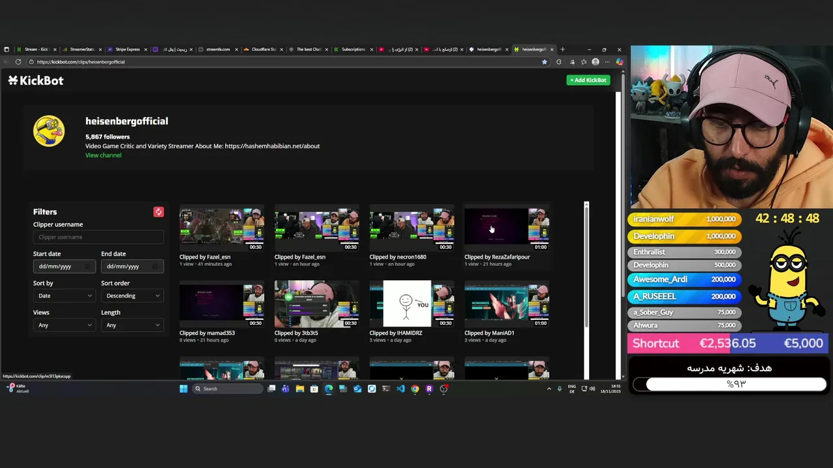Screen dimensions: 833x468
Task: Switch to the Stripe Express tab
Action: 128,49
